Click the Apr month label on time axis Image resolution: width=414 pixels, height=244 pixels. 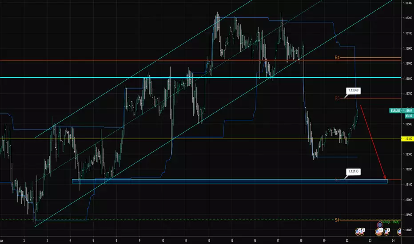point(2,240)
